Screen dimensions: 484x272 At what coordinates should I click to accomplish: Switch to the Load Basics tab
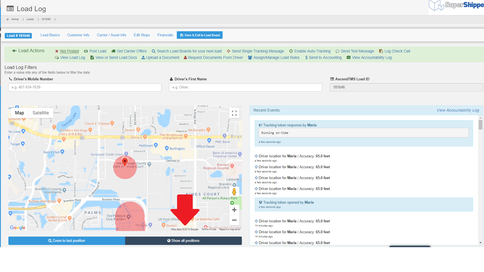point(50,35)
